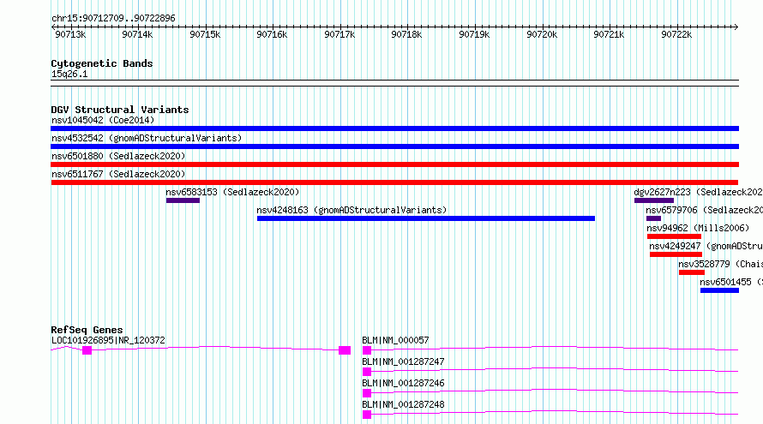Screen dimensions: 763x424
Task: Select the nsv6583153 purple variant bar
Action: [x=183, y=200]
